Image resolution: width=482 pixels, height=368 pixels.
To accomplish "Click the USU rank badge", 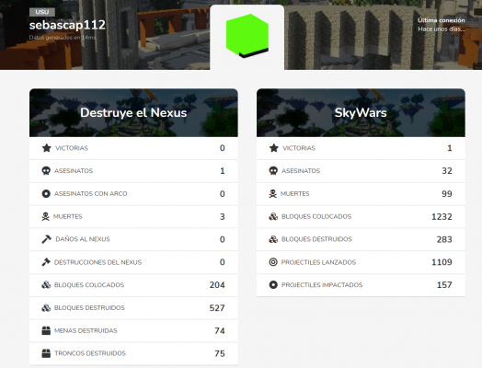I will click(x=42, y=12).
